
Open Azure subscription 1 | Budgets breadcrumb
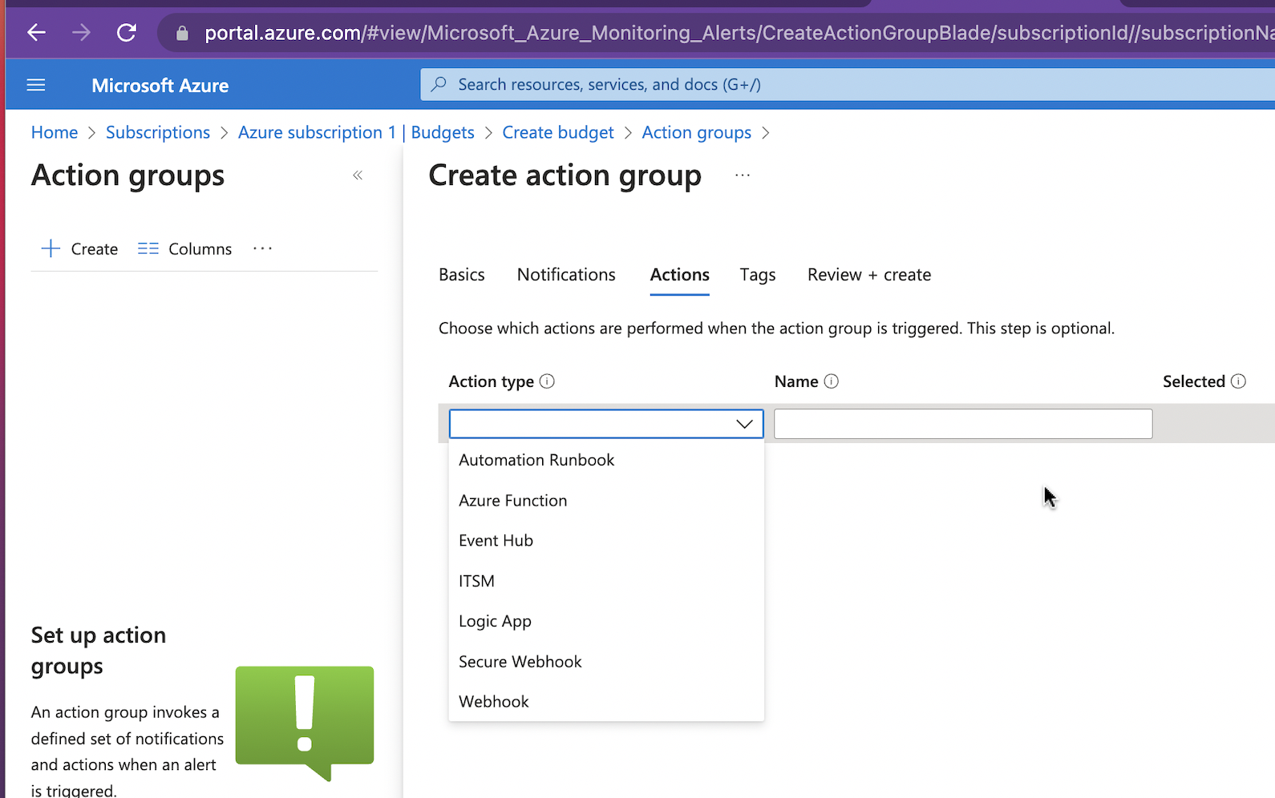(356, 132)
